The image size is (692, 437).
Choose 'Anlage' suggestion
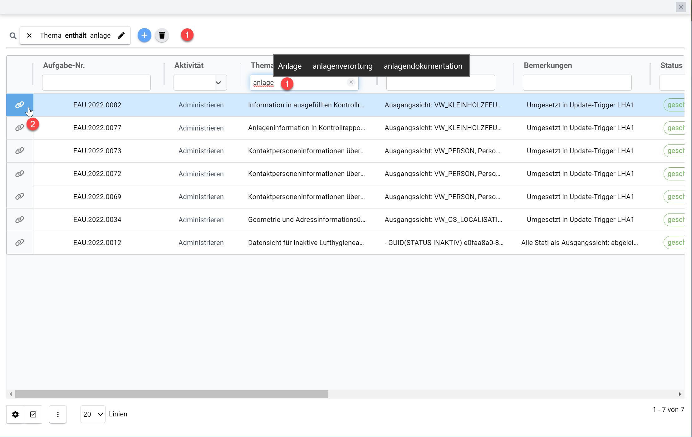290,66
